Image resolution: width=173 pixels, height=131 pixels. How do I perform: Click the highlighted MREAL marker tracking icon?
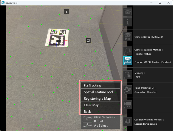click(x=128, y=61)
